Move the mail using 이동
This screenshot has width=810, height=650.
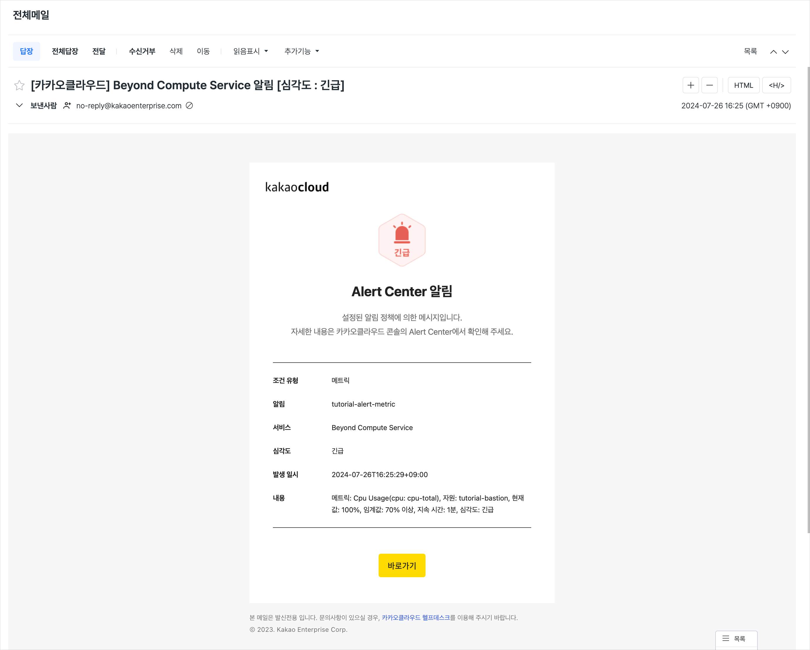pos(203,51)
